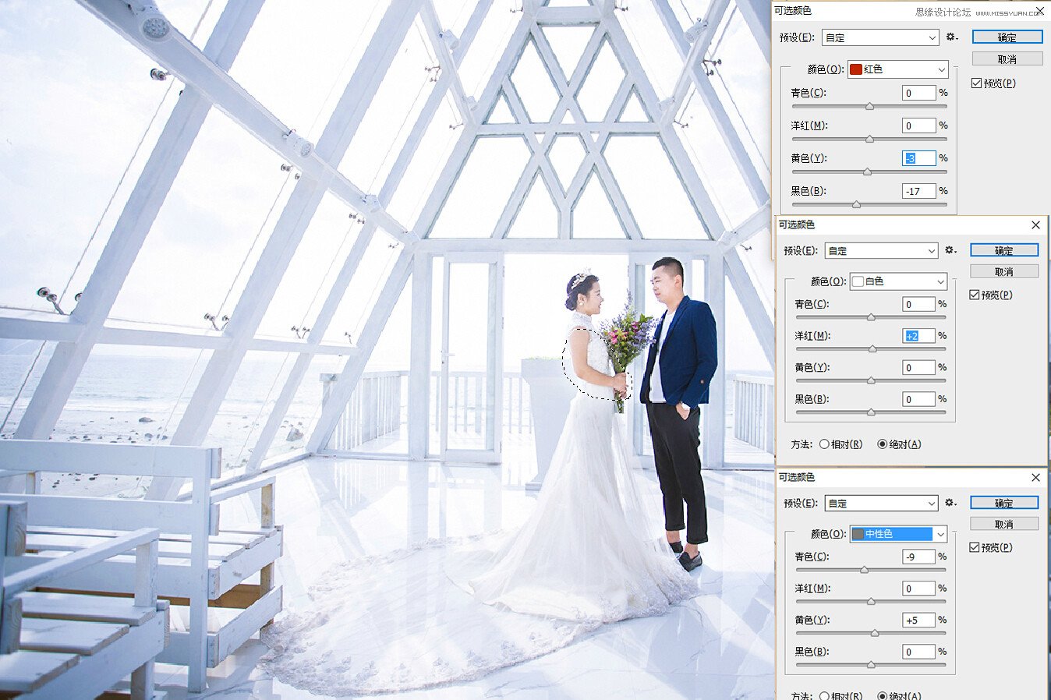The height and width of the screenshot is (700, 1051).
Task: Focus 黑色 field showing -17
Action: [x=918, y=191]
